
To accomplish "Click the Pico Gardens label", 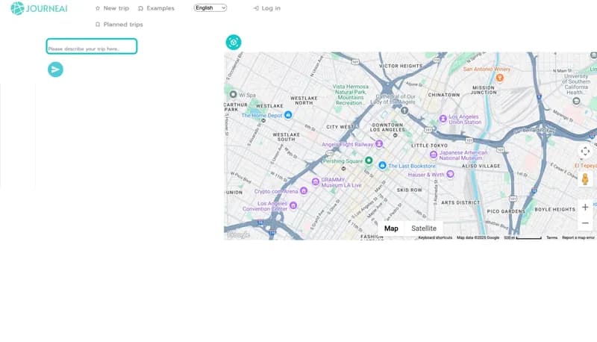I will (x=506, y=211).
